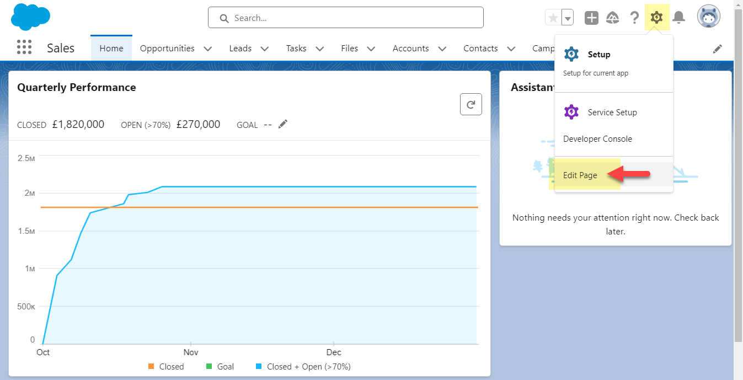Refresh the Quarterly Performance chart
The image size is (743, 380).
(471, 104)
